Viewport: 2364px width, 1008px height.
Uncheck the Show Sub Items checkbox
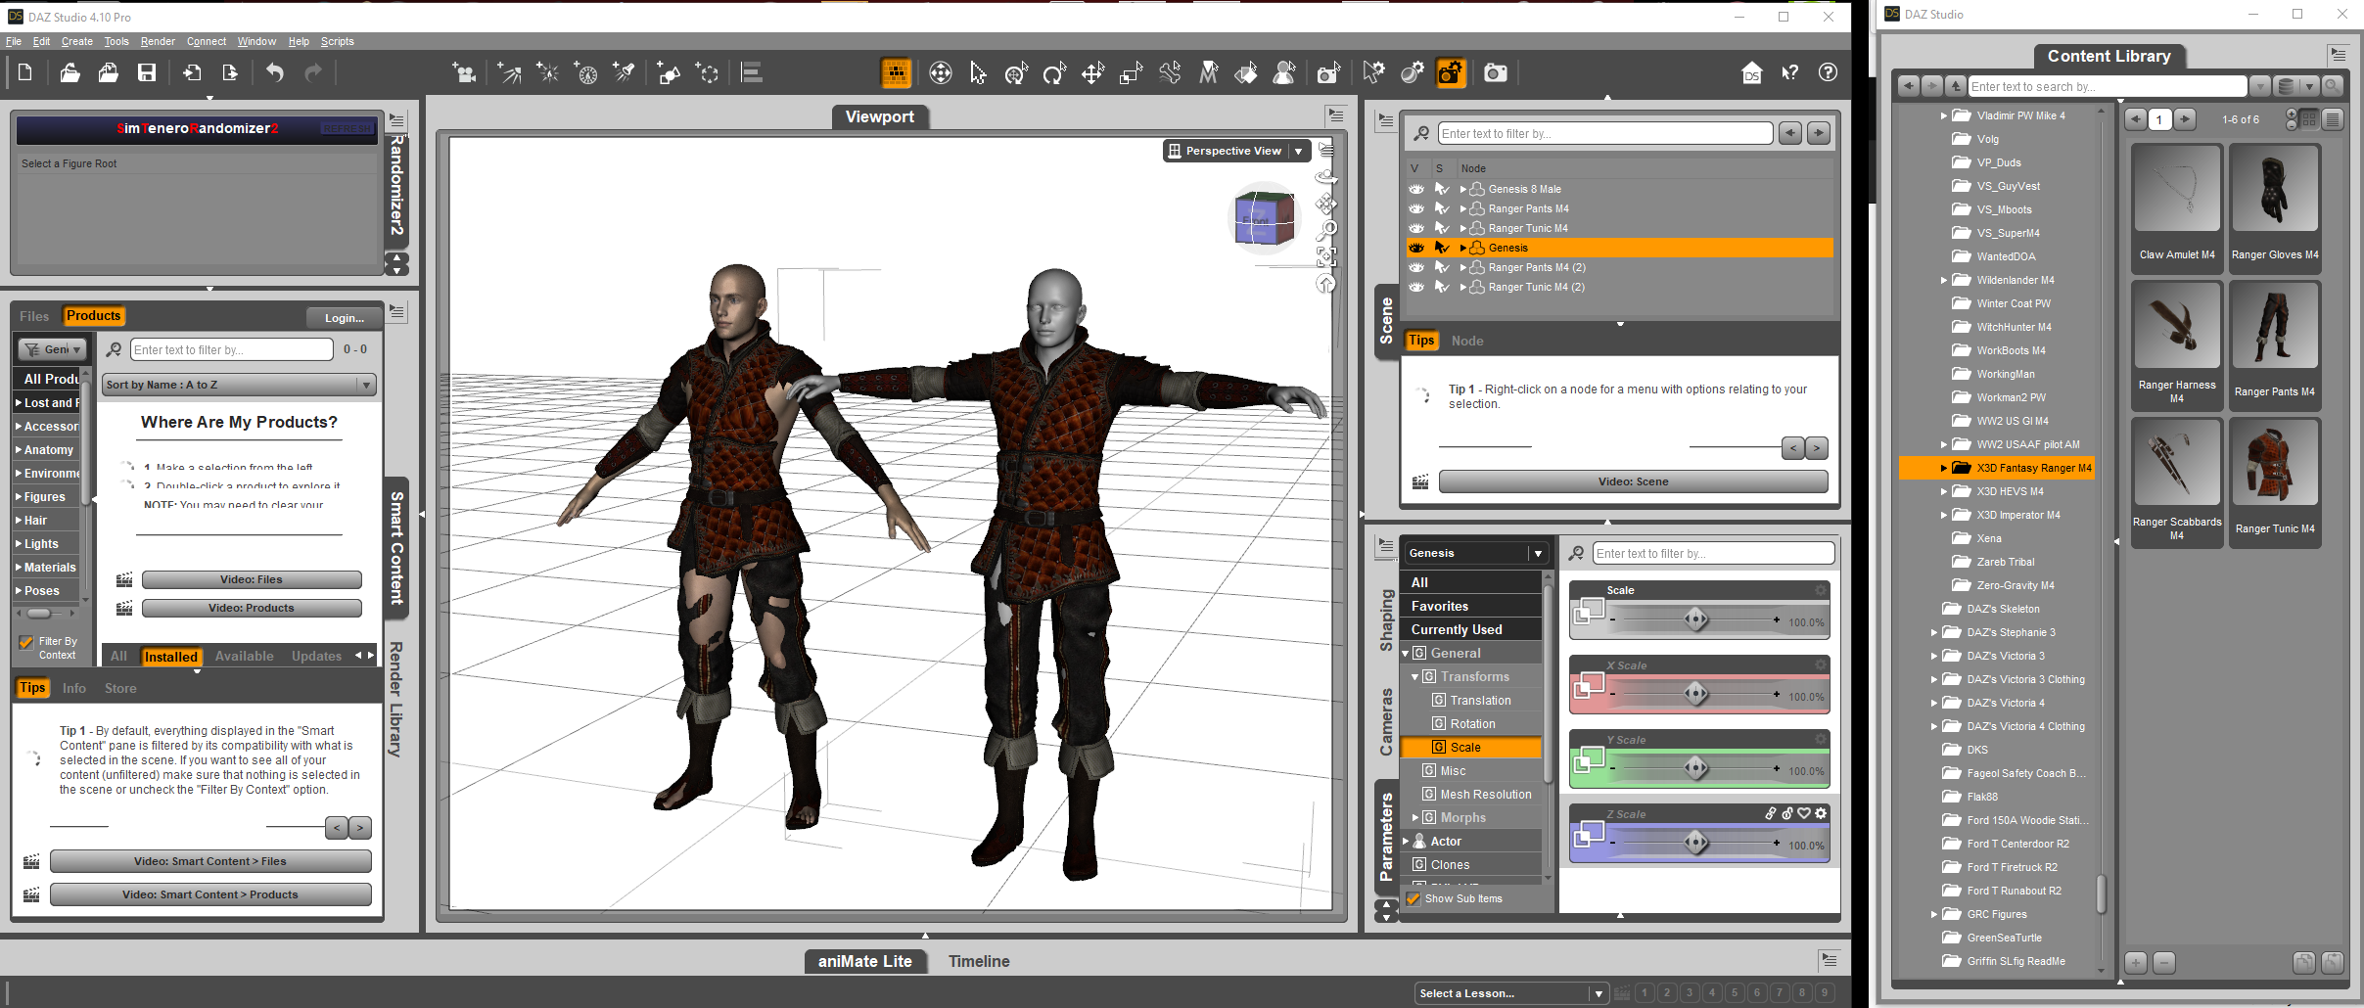1414,898
